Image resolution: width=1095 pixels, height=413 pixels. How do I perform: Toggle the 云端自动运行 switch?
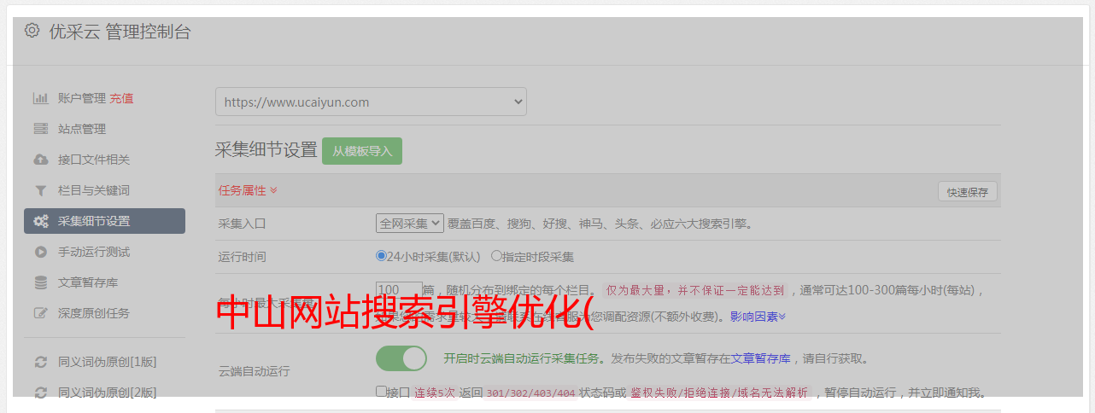coord(401,358)
